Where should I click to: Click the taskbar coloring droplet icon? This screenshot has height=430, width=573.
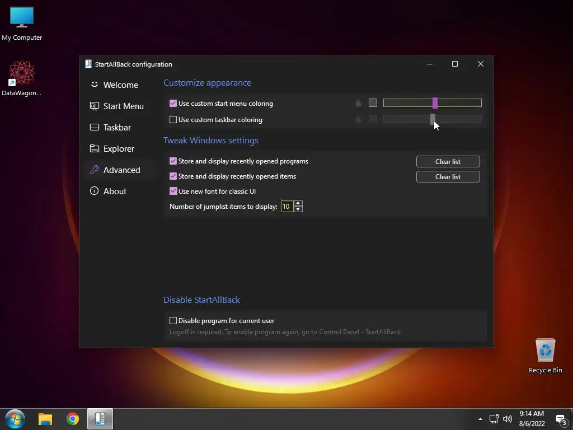(x=359, y=119)
